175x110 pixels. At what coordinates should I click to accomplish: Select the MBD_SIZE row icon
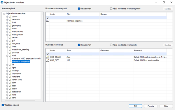(48, 60)
